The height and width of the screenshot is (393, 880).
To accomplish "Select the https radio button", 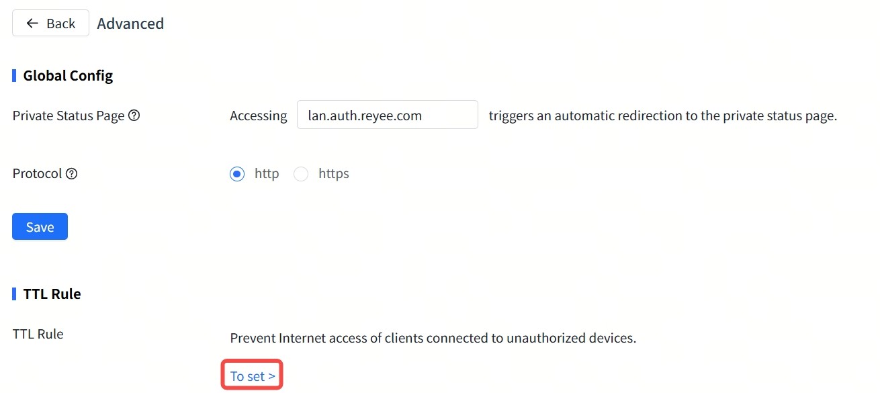I will 301,174.
